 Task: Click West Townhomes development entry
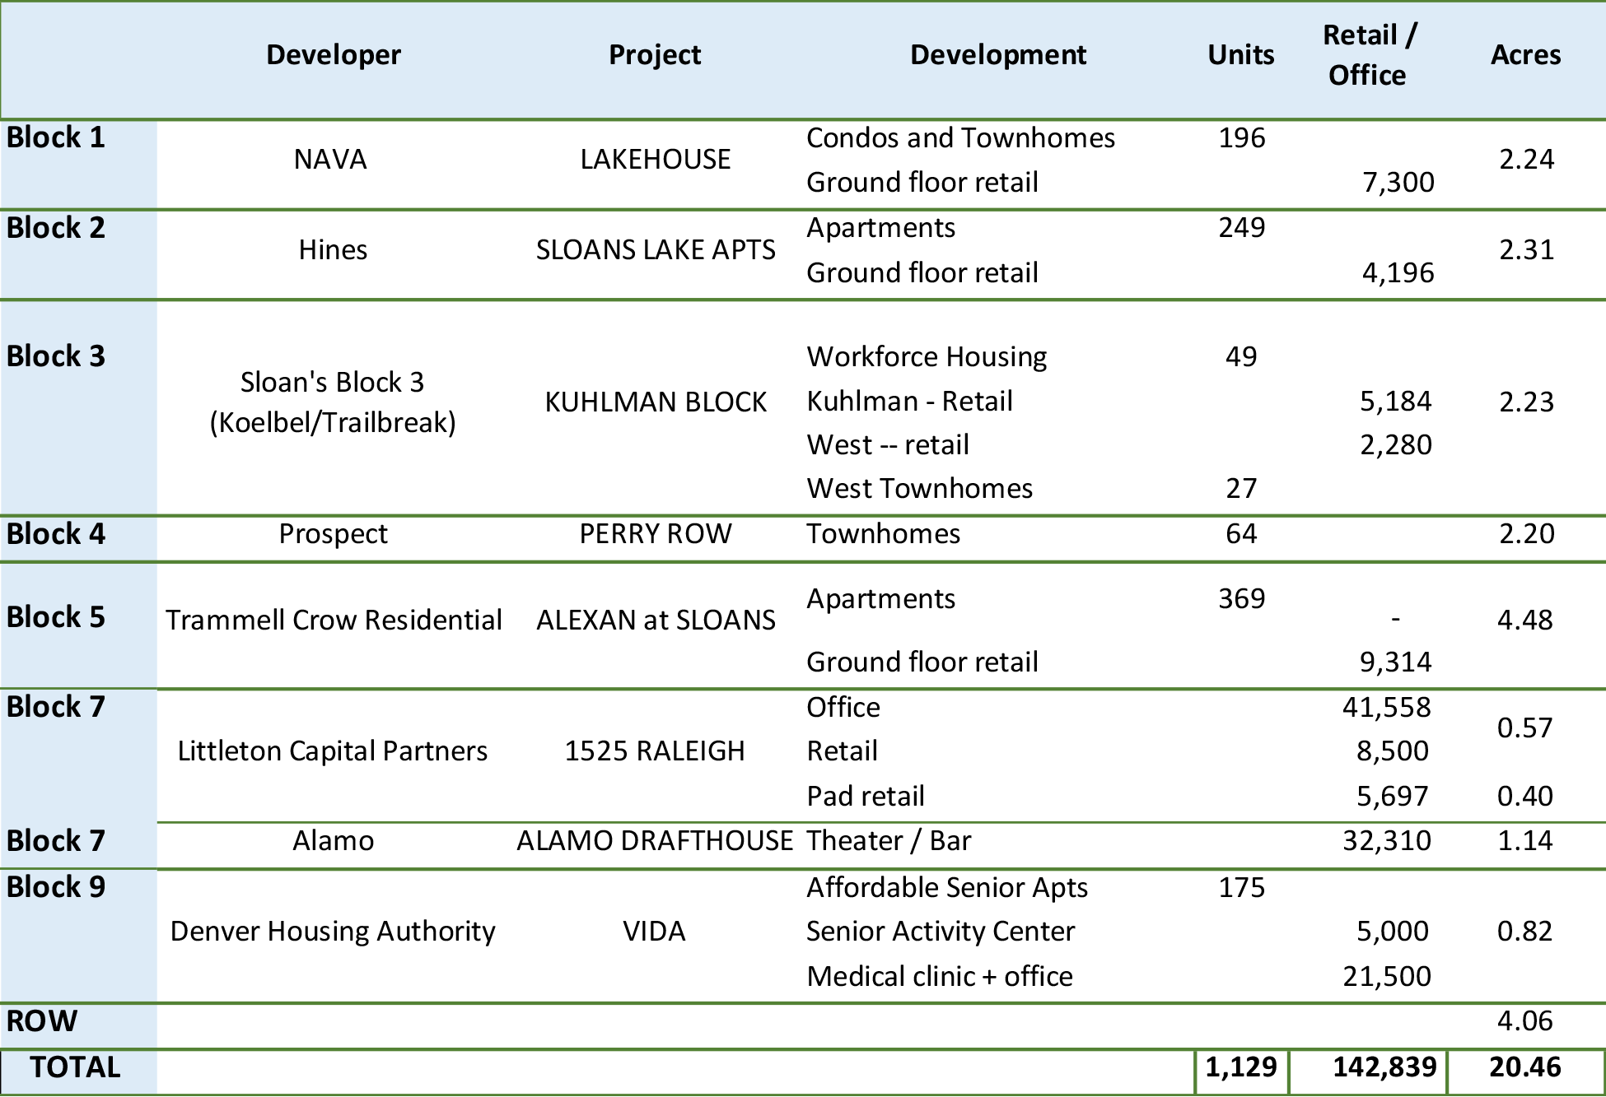coord(919,488)
